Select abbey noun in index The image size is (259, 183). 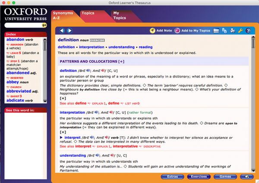17,82
